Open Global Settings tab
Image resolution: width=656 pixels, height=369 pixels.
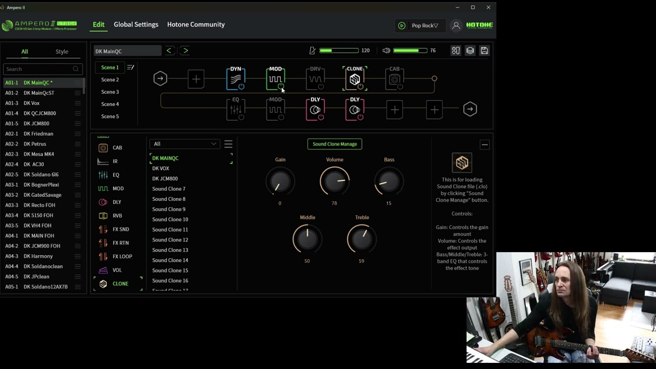(x=136, y=25)
